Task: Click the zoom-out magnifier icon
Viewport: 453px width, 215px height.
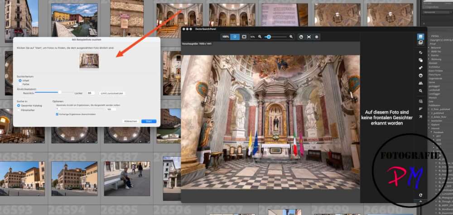Action: pos(260,37)
